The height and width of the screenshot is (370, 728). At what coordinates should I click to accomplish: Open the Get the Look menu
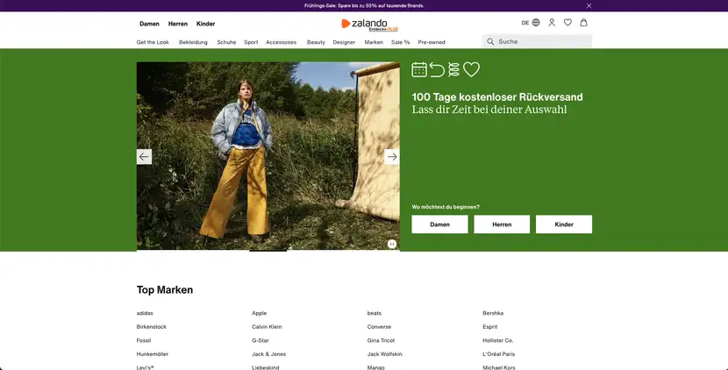click(153, 42)
